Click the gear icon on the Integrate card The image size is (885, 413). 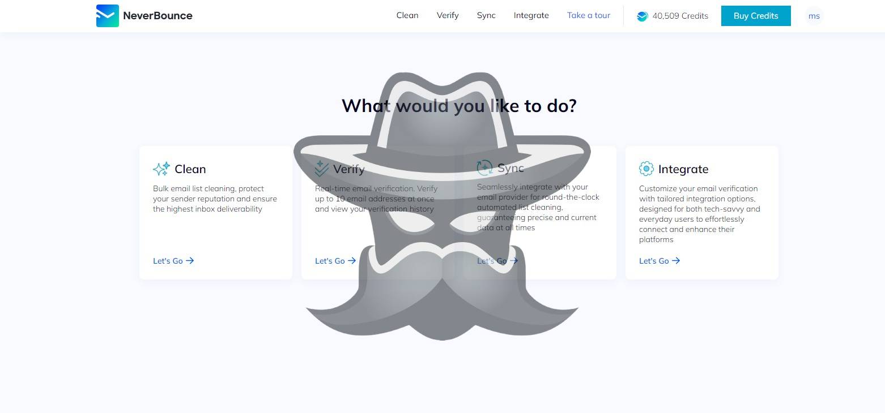pos(646,169)
